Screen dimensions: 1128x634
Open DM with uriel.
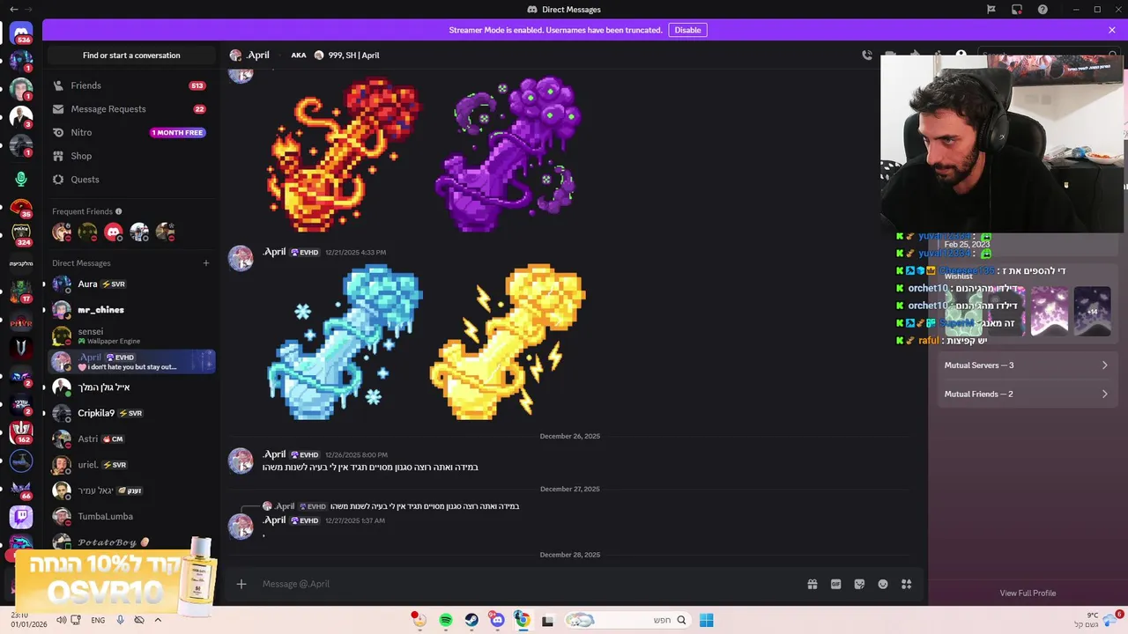point(130,465)
